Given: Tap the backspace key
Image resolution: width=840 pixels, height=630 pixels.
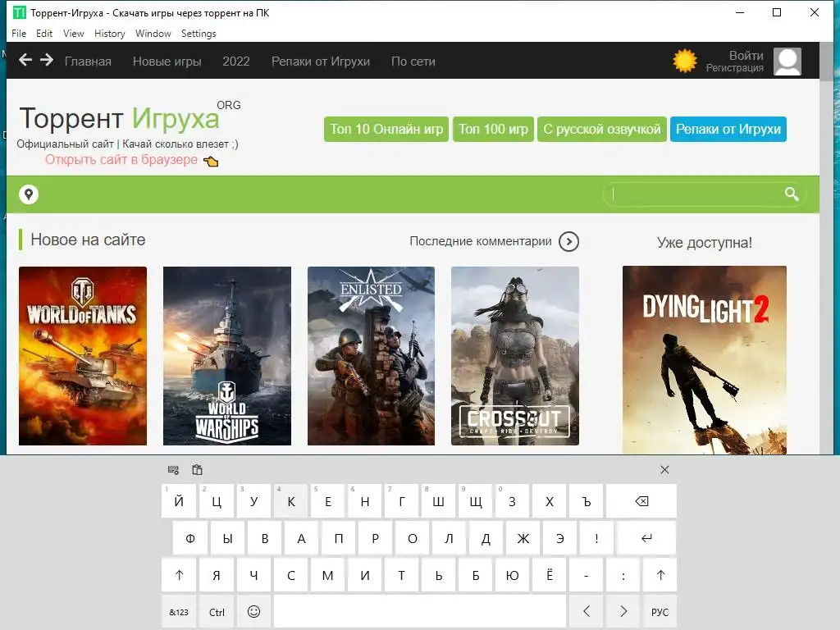Looking at the screenshot, I should coord(641,501).
